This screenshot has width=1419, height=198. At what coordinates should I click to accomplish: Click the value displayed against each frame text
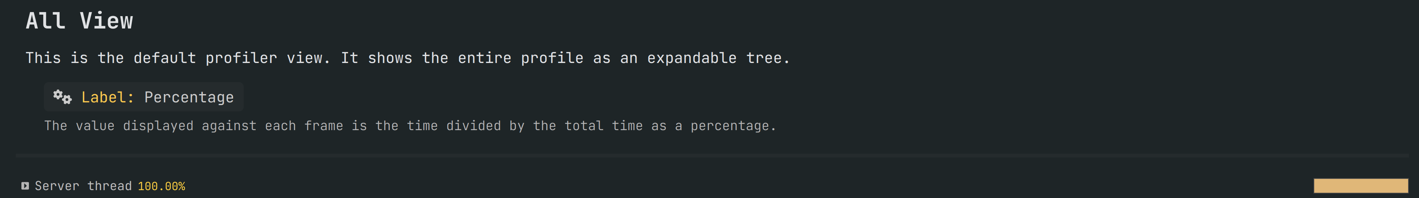click(410, 126)
